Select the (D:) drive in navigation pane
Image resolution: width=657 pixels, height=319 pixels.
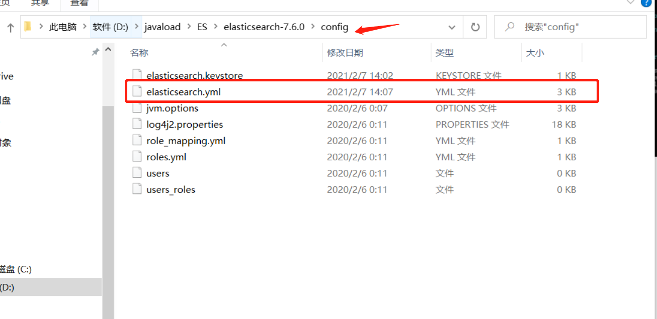click(x=50, y=287)
